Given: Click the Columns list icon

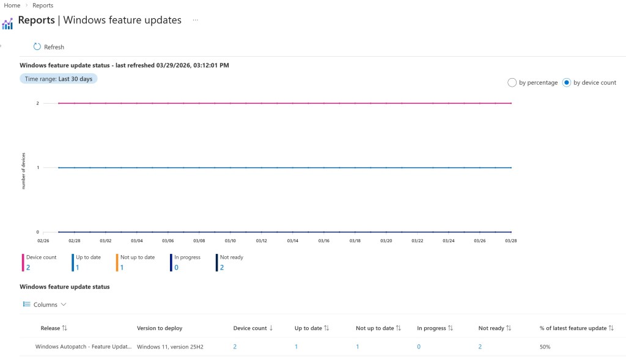Looking at the screenshot, I should [26, 305].
